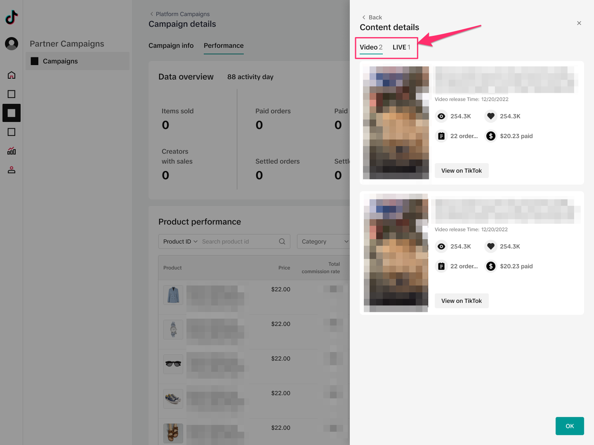The width and height of the screenshot is (594, 445).
Task: Click the views eye icon on first video
Action: [441, 116]
